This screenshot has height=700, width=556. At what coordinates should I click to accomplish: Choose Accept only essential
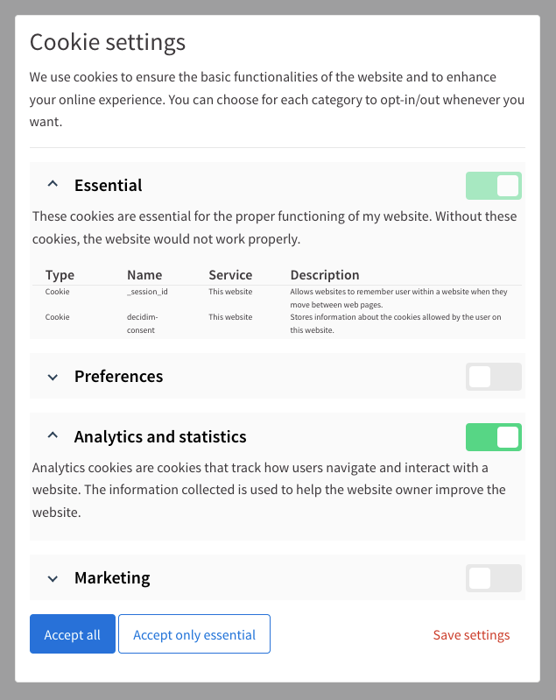pyautogui.click(x=194, y=634)
